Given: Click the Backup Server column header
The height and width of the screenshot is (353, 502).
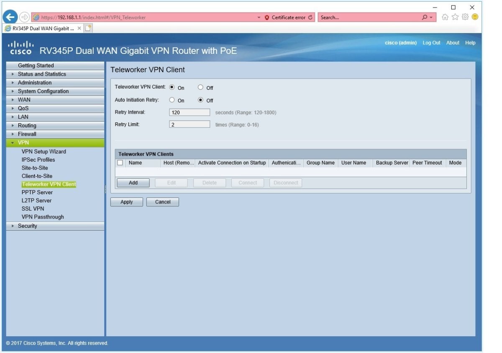Looking at the screenshot, I should pos(392,163).
